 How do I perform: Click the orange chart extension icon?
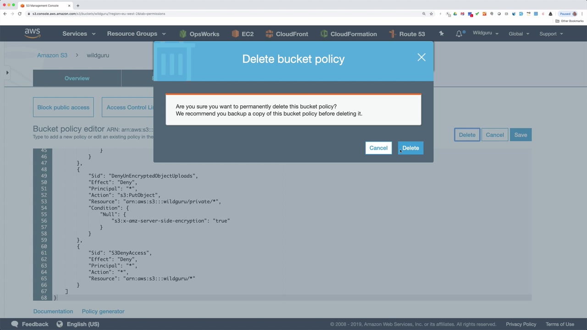point(484,14)
